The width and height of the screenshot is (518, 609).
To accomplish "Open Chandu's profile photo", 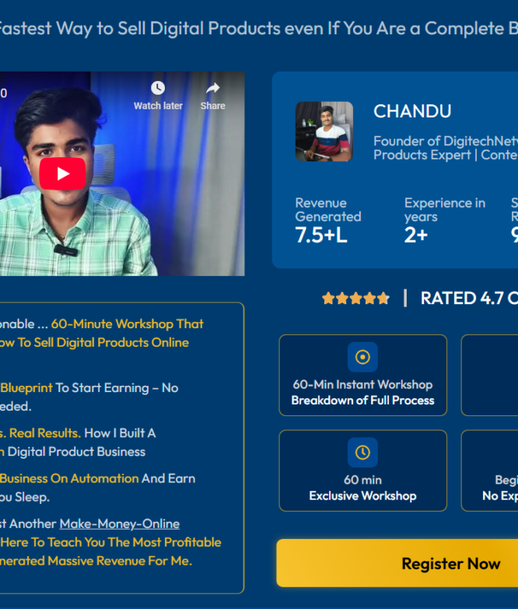I will tap(324, 131).
